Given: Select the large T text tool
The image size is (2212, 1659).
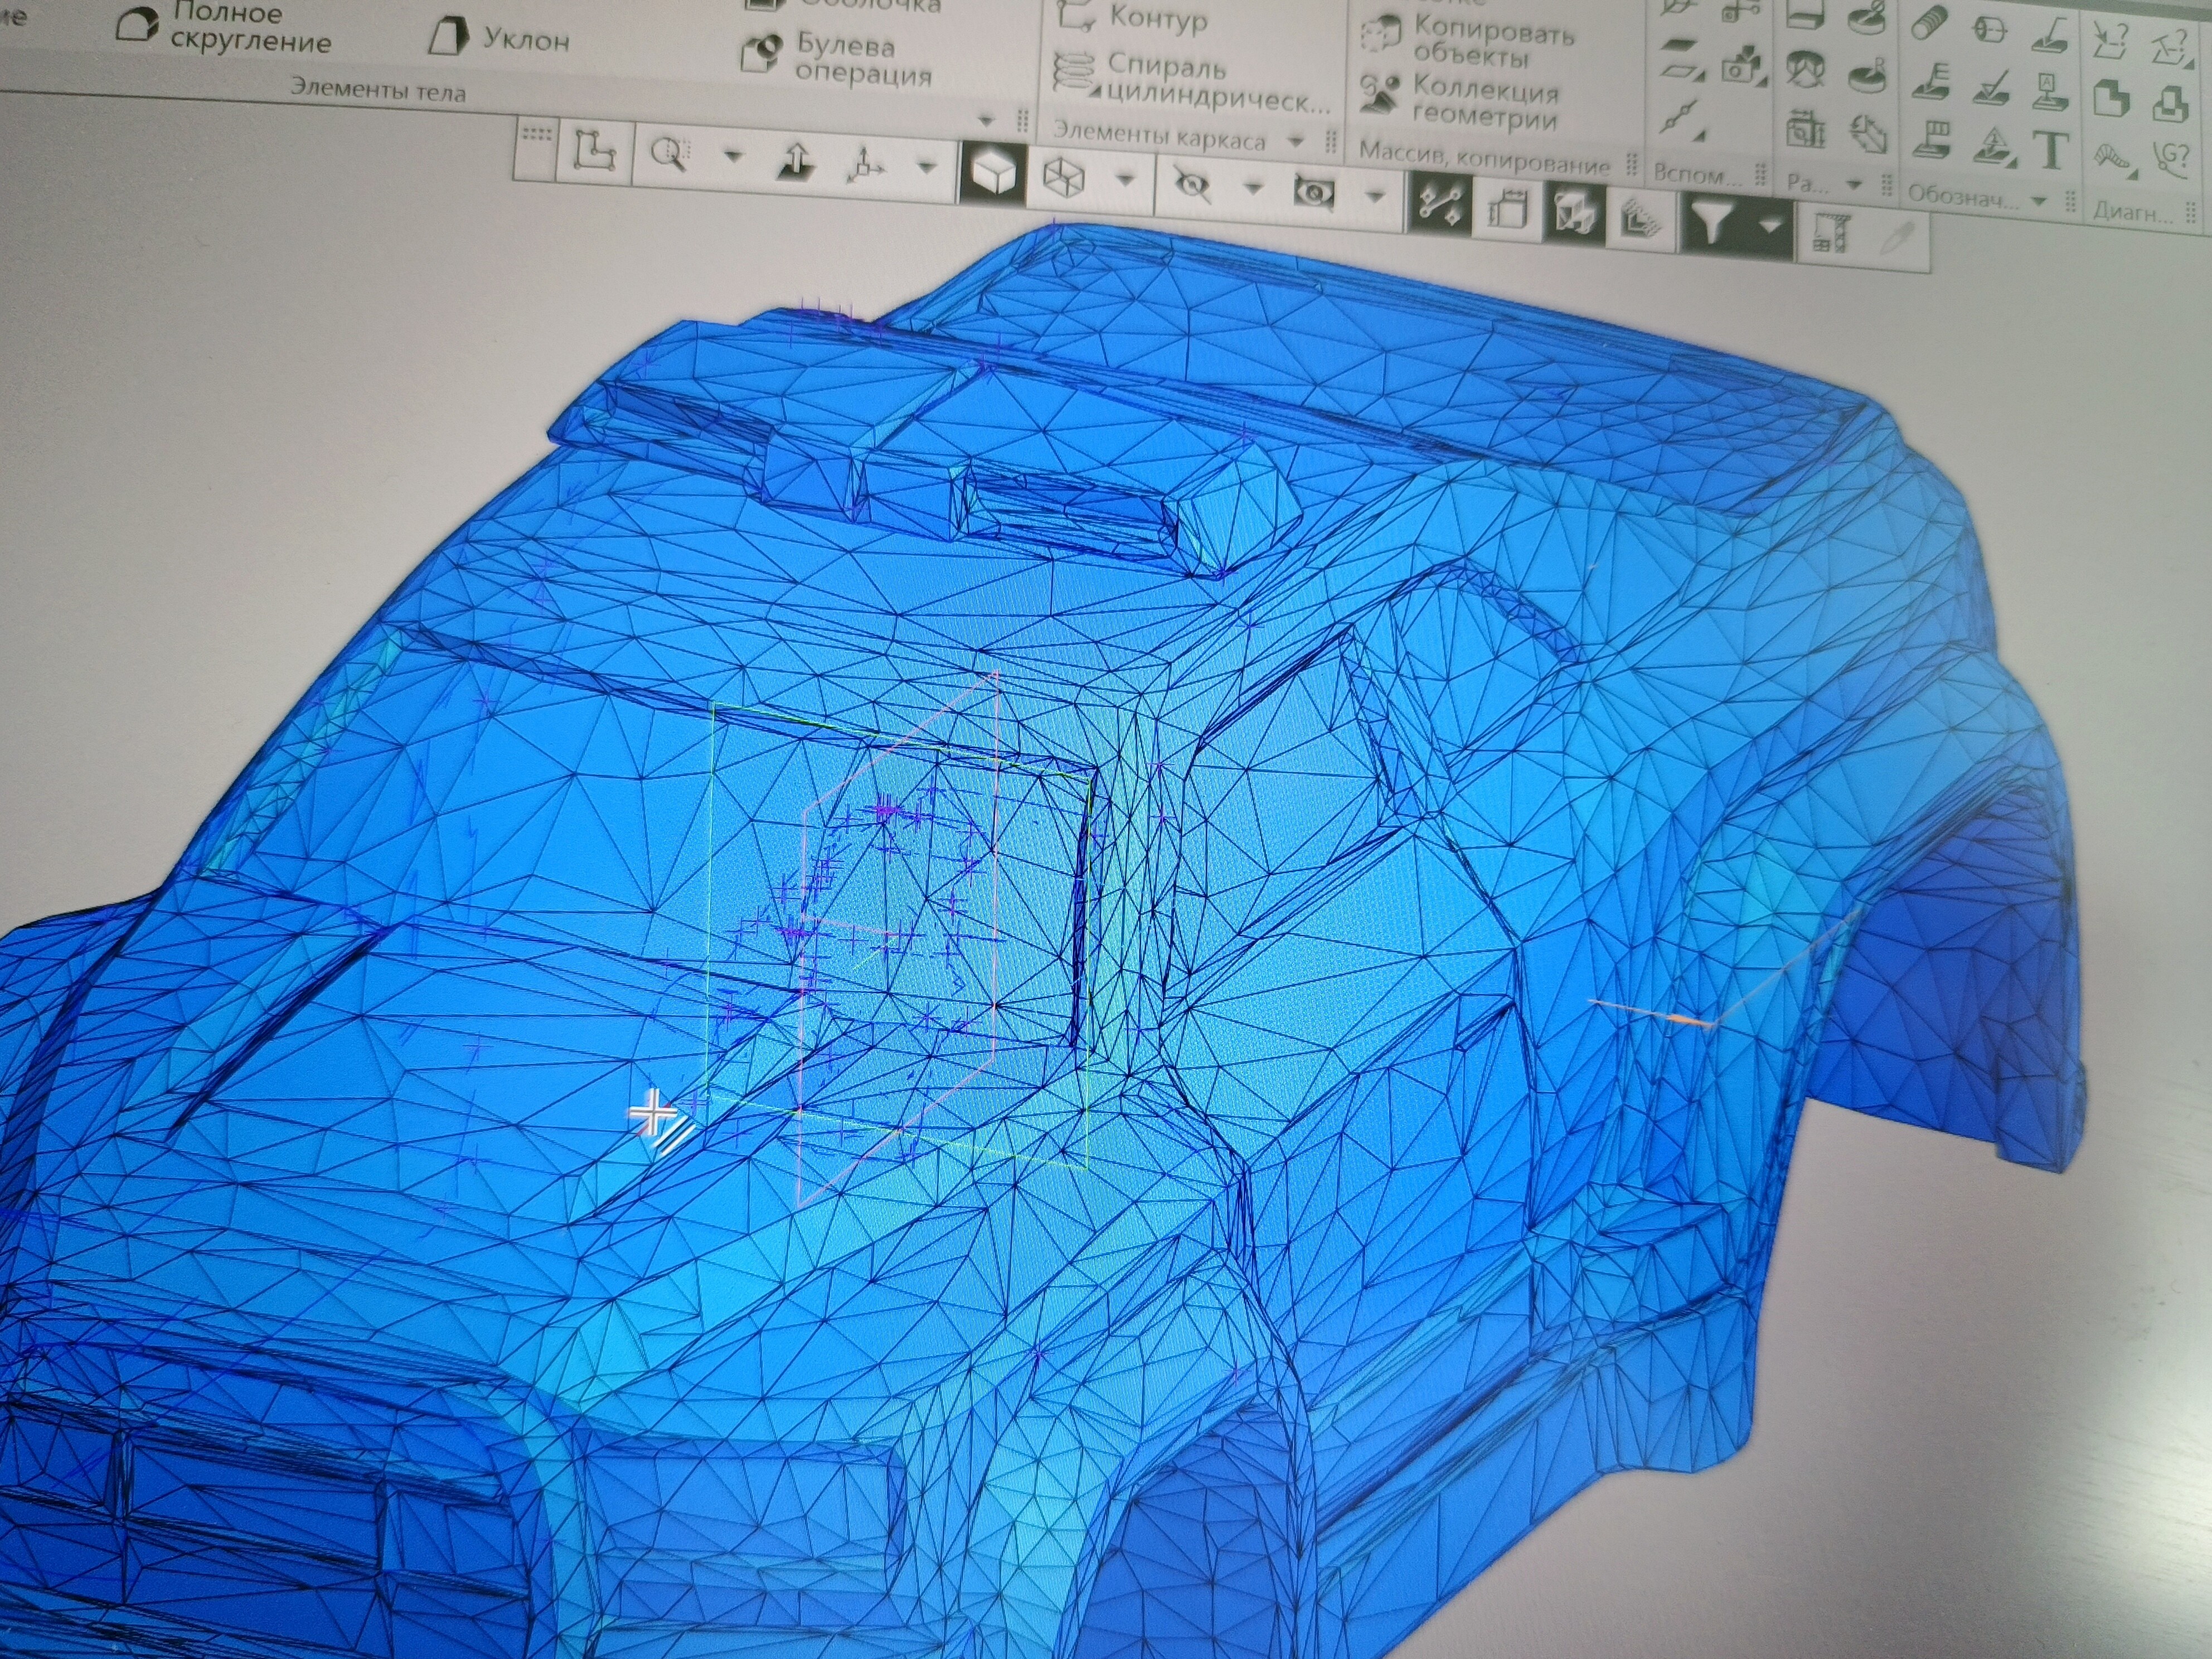Looking at the screenshot, I should (2051, 151).
